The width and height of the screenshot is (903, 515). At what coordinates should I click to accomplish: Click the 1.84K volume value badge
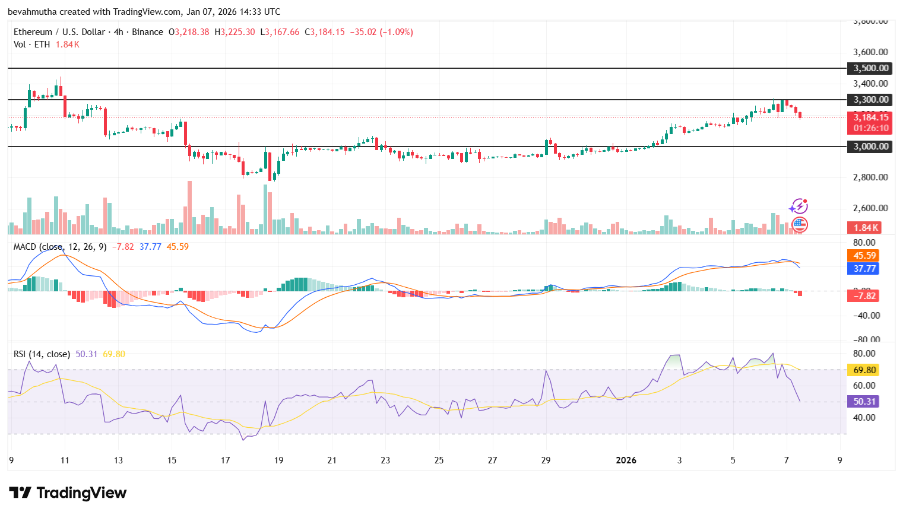point(864,227)
